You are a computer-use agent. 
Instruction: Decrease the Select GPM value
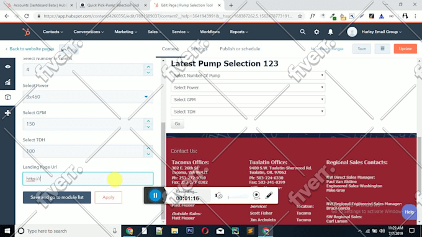pyautogui.click(x=148, y=127)
